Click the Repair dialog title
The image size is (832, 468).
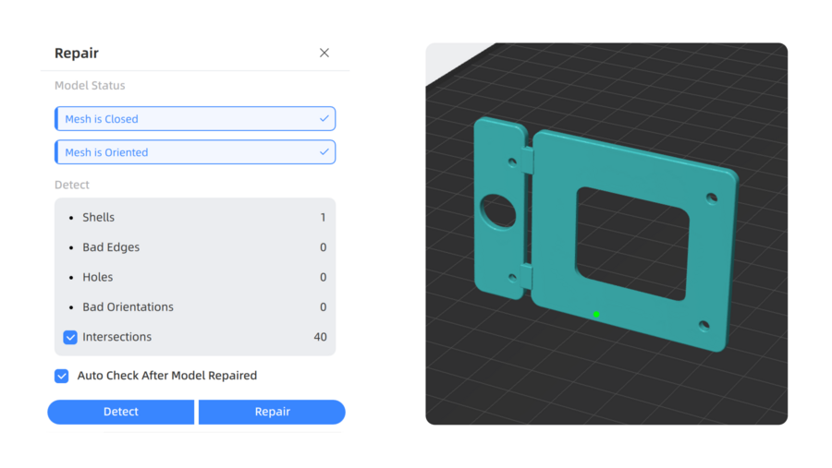pos(77,53)
